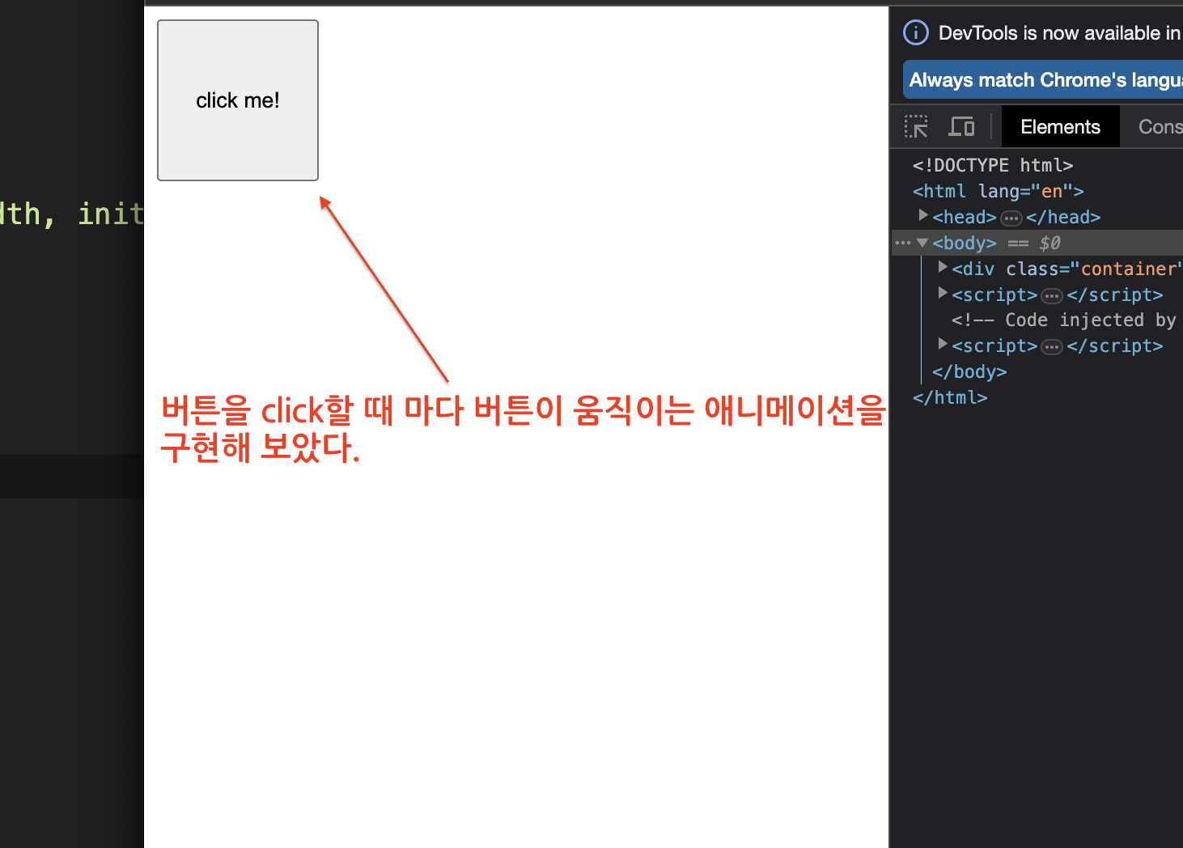Screen dimensions: 1183x848
Task: Select the html lang="en" line
Action: point(999,191)
